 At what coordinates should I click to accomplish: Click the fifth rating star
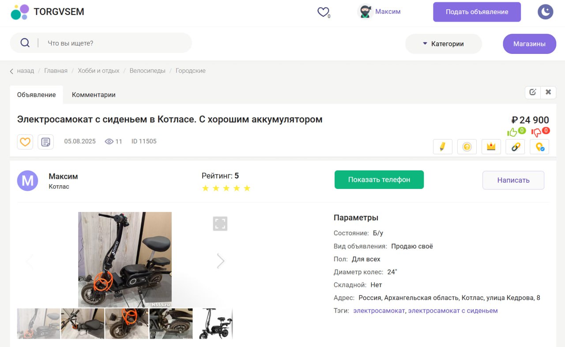point(247,188)
